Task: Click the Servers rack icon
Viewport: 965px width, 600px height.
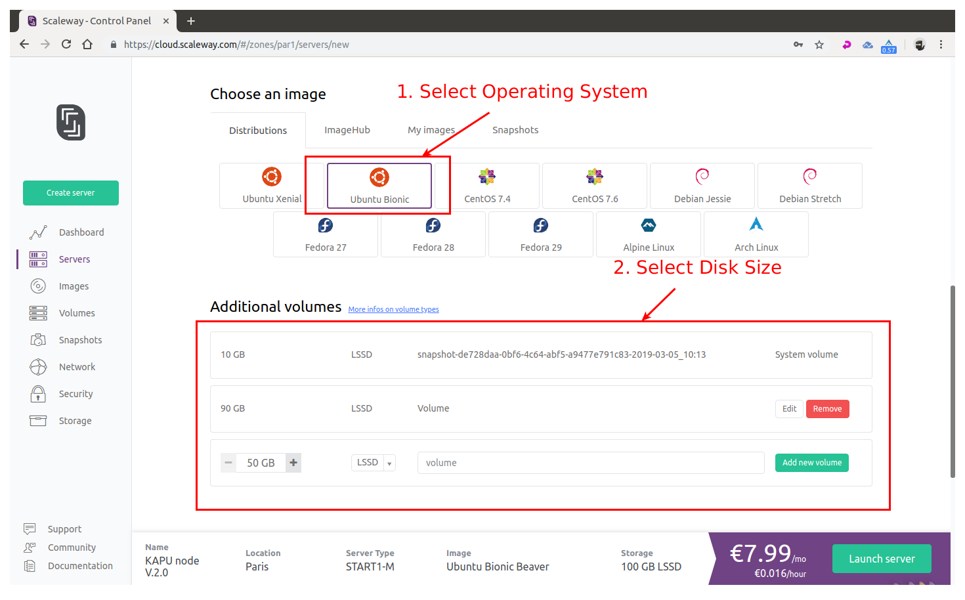Action: point(38,259)
